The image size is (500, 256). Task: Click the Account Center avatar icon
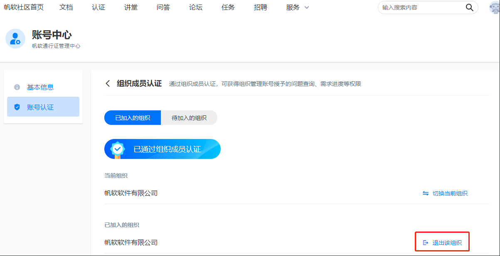[15, 39]
